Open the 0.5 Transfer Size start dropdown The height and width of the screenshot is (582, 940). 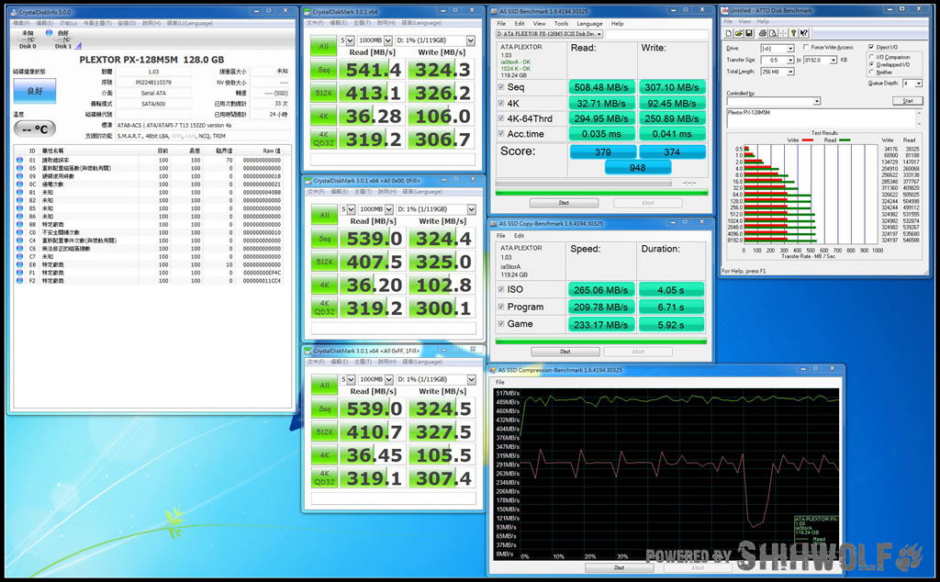point(790,60)
